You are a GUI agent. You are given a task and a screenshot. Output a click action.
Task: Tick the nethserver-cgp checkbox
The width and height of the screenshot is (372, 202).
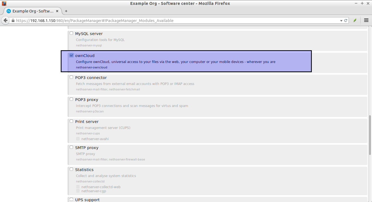[x=78, y=191]
